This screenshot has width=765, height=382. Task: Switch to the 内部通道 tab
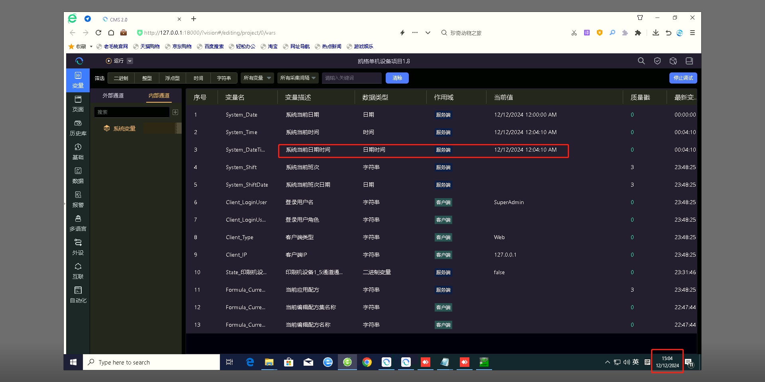point(159,95)
